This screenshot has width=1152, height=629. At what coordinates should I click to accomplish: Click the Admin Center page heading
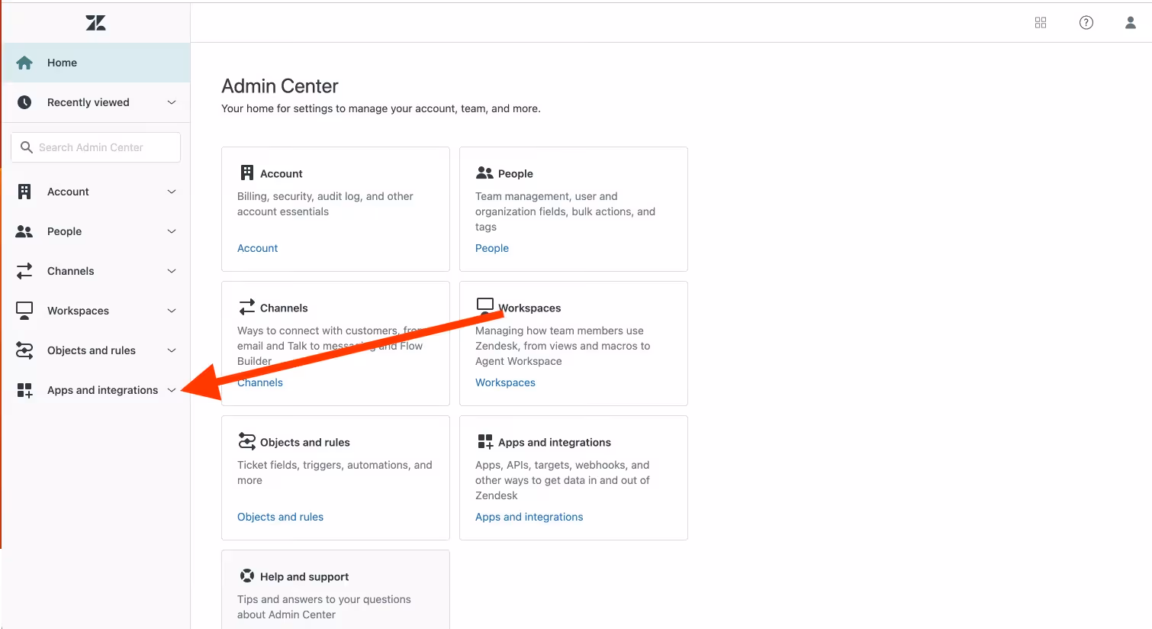click(280, 86)
